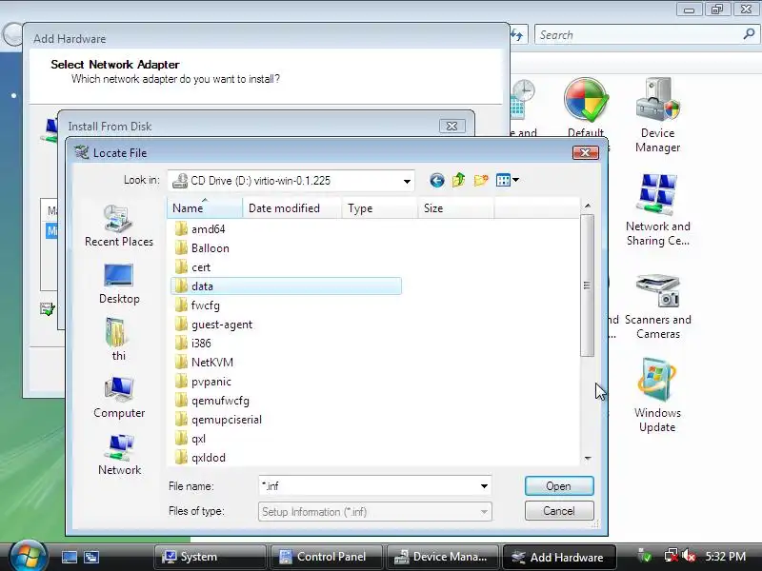Expand the Look in drive dropdown
Image resolution: width=762 pixels, height=571 pixels.
tap(407, 181)
